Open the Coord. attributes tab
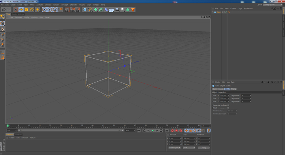Viewport: 285px width, 155px height. [x=221, y=89]
